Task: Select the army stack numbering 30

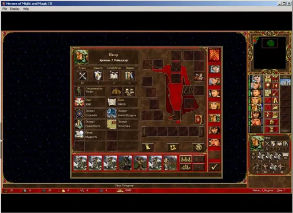Action: click(x=170, y=163)
